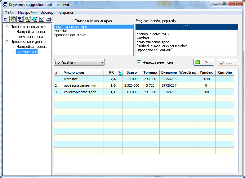245x178 pixels.
Task: Select Ключевые слова in the tree
Action: tap(30, 37)
